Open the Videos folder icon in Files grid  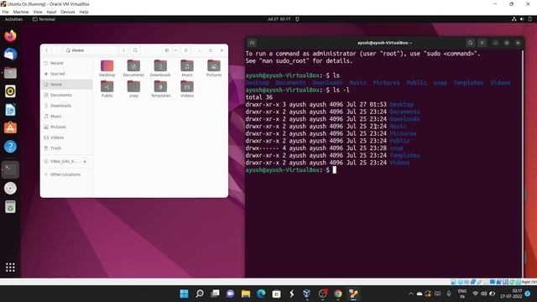(187, 89)
